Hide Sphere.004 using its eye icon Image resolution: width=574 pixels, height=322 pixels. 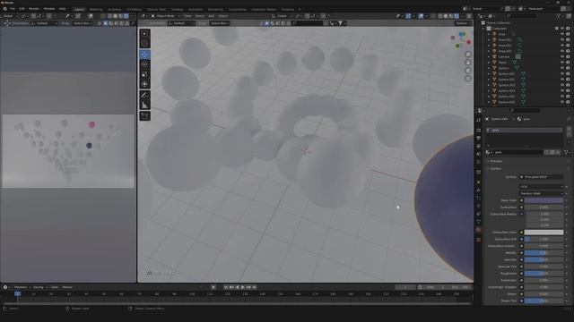coord(562,90)
